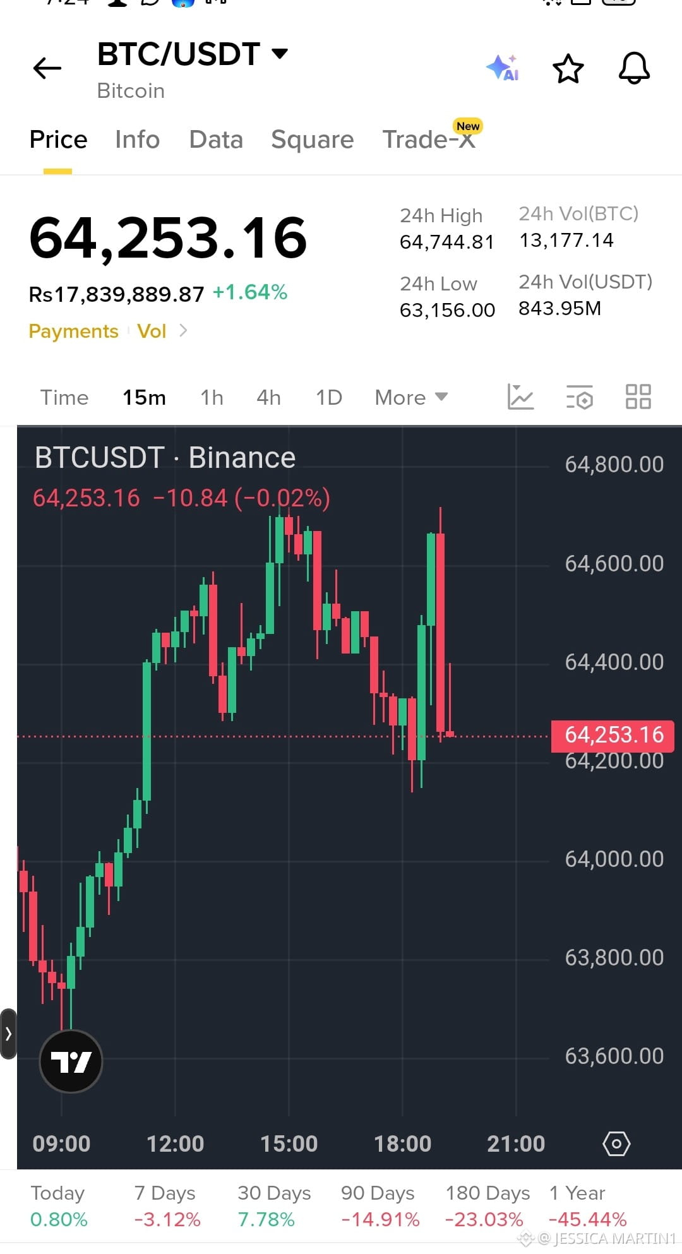Viewport: 682px width, 1254px height.
Task: Tap the 64,253.16 current price marker
Action: click(x=613, y=735)
